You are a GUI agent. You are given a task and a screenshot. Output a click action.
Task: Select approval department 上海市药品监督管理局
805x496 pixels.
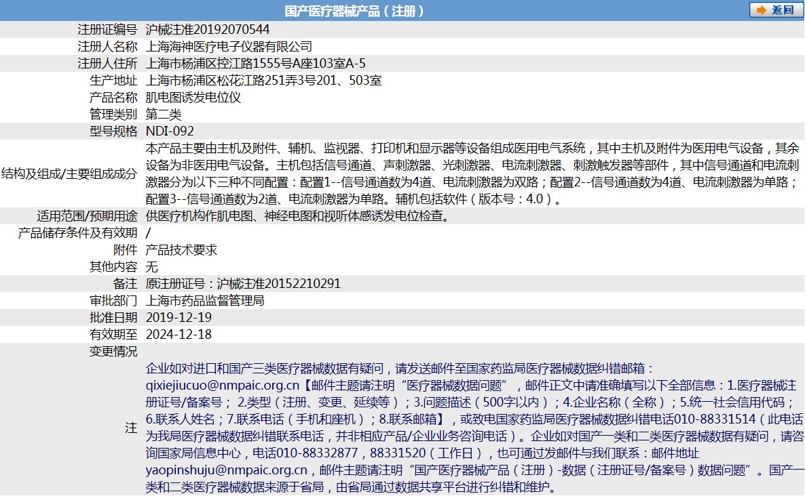[x=205, y=300]
